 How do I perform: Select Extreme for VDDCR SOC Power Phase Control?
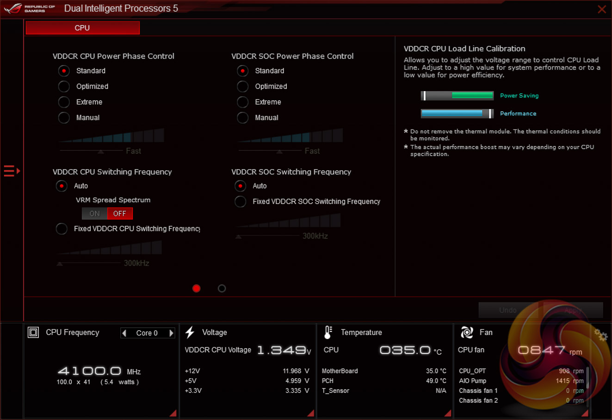242,102
